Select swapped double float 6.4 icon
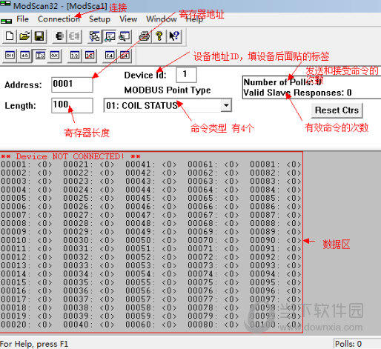Image resolution: width=381 pixels, height=349 pixels. (x=125, y=56)
